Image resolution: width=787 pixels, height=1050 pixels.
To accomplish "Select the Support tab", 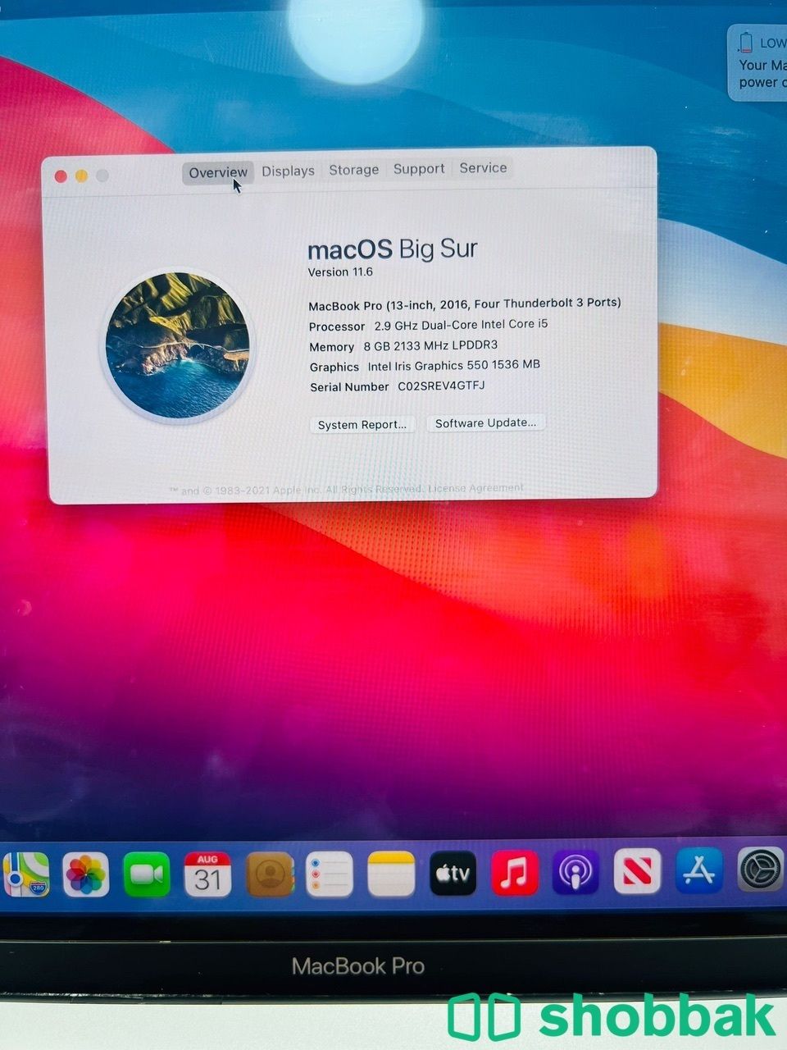I will (419, 168).
